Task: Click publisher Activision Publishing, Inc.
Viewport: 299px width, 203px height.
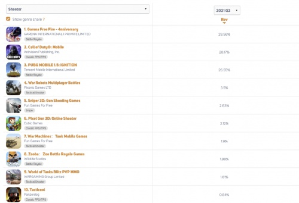Action: pos(42,52)
